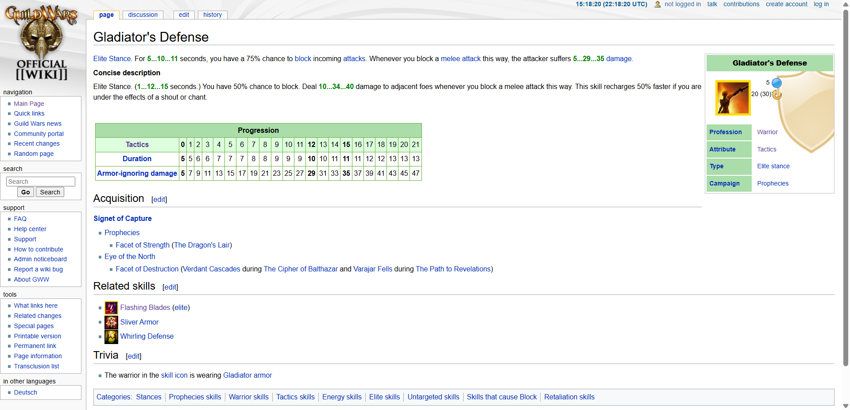Open the Special pages link
The height and width of the screenshot is (410, 850).
[x=34, y=326]
